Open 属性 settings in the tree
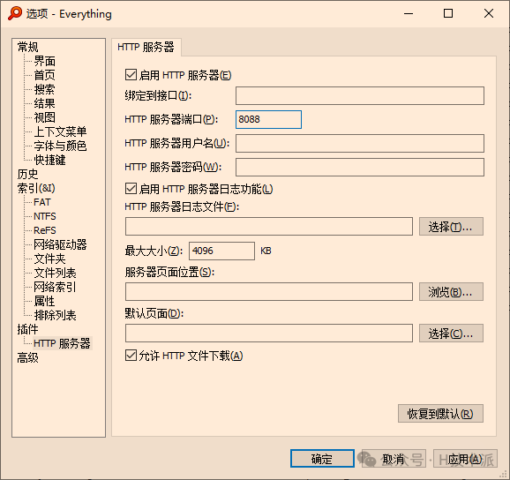510x480 pixels. 45,301
